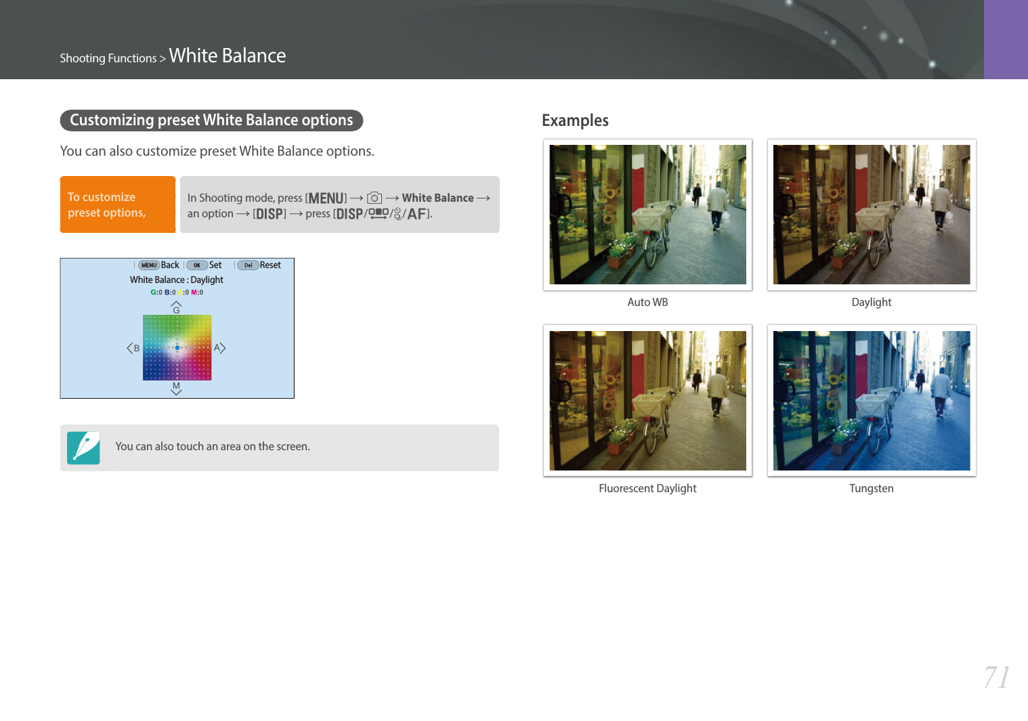Open the Fluorescent Daylight example photo

tap(647, 401)
